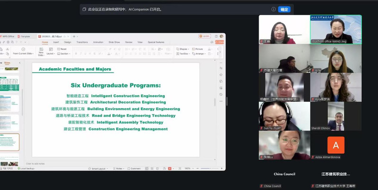Select Sherdil Olimov's video tile
The image size is (378, 190).
[x=336, y=116]
